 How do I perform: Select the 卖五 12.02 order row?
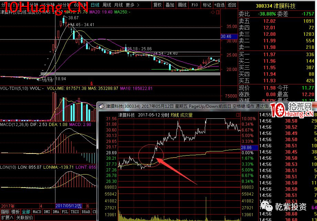[x=277, y=21]
